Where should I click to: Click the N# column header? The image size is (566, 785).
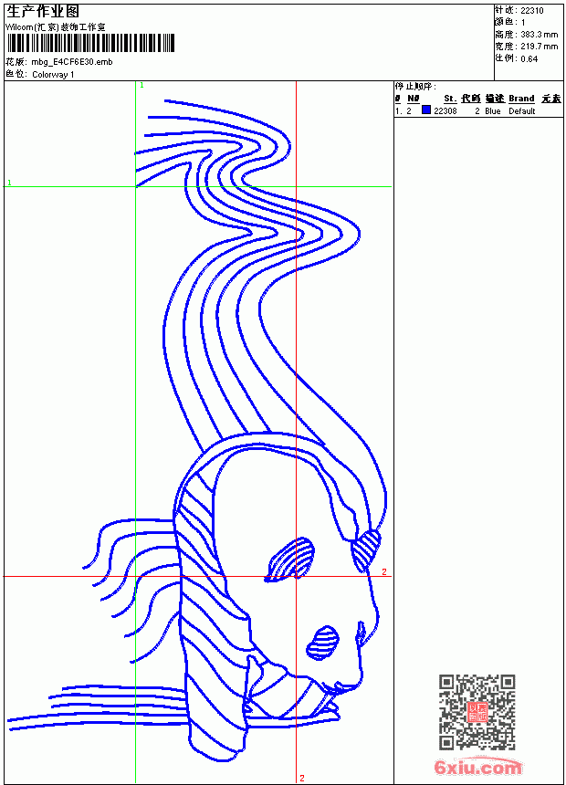coord(414,99)
